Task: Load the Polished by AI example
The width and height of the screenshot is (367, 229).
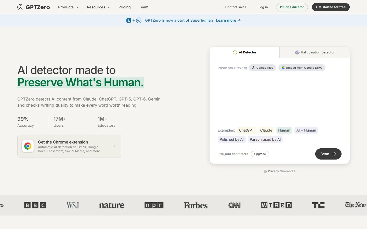Action: point(232,139)
